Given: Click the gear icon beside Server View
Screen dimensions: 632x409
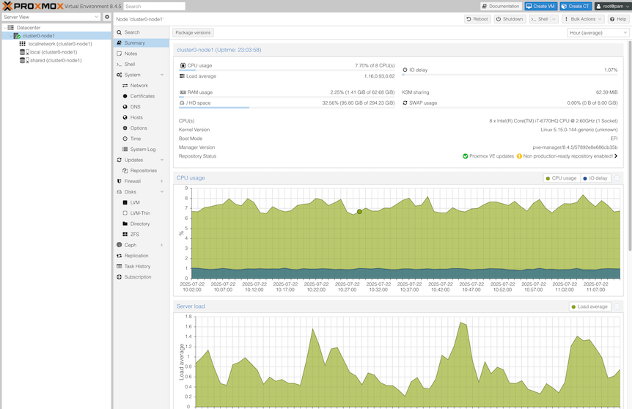Looking at the screenshot, I should [107, 17].
